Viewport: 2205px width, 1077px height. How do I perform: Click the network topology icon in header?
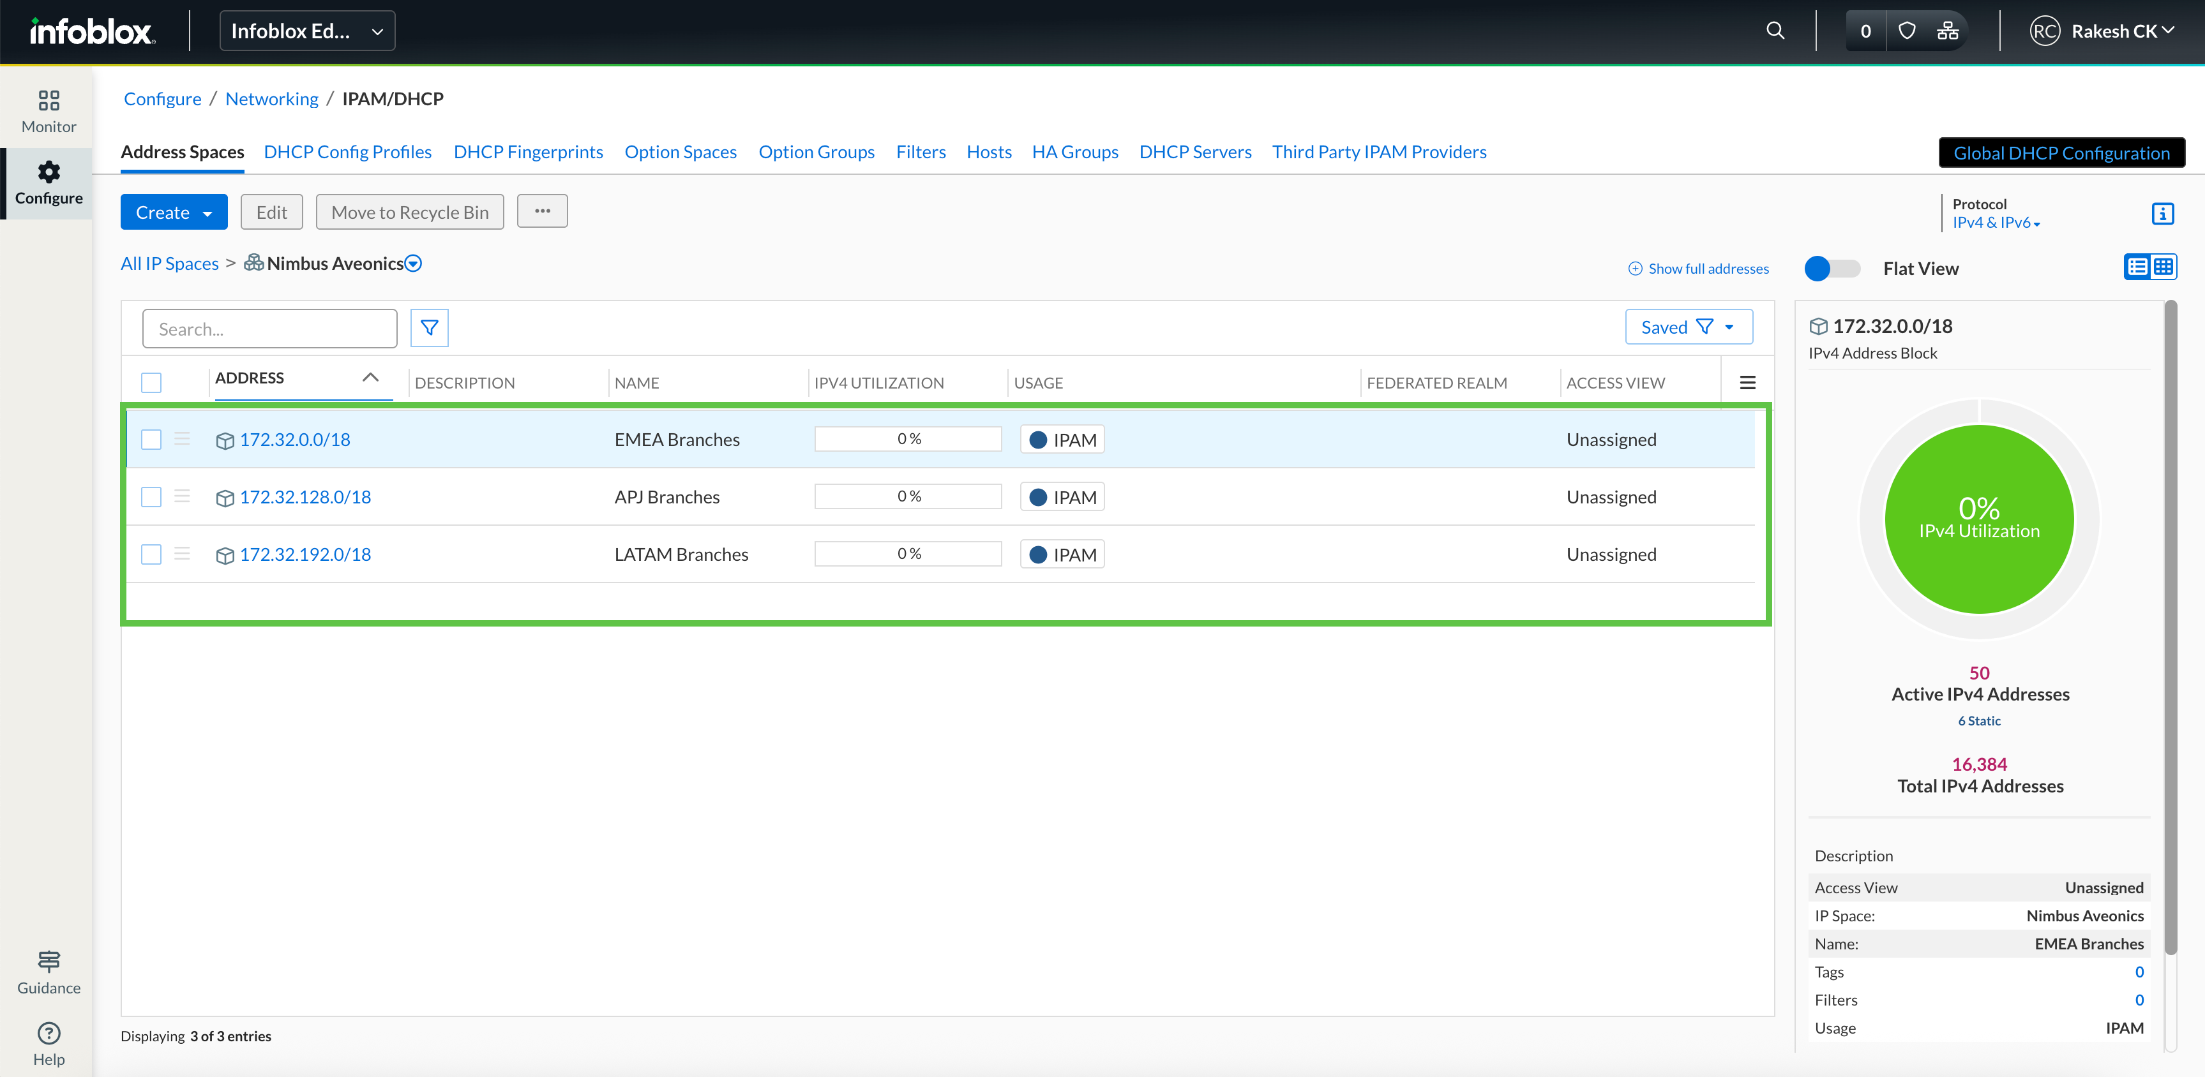(x=1947, y=32)
